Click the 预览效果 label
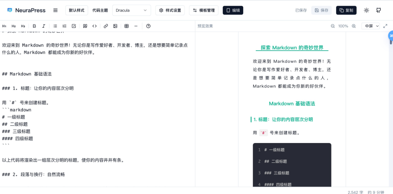This screenshot has height=194, width=393. (x=205, y=26)
